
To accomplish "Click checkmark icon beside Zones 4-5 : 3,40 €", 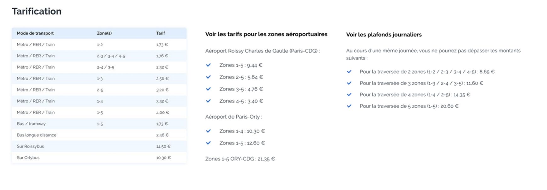I will pyautogui.click(x=208, y=101).
